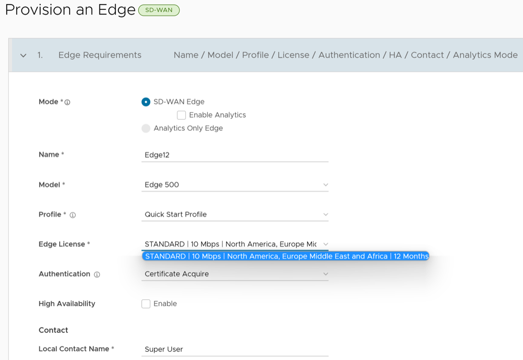Click the Edge Requirements section title

(x=99, y=55)
